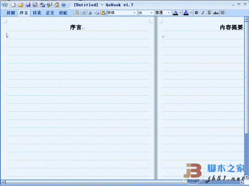The width and height of the screenshot is (249, 186).
Task: Click the paragraph alignment lines icon
Action: [222, 13]
